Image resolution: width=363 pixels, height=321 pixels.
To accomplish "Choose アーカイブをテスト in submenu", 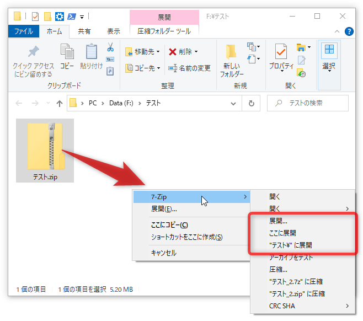I will point(302,258).
